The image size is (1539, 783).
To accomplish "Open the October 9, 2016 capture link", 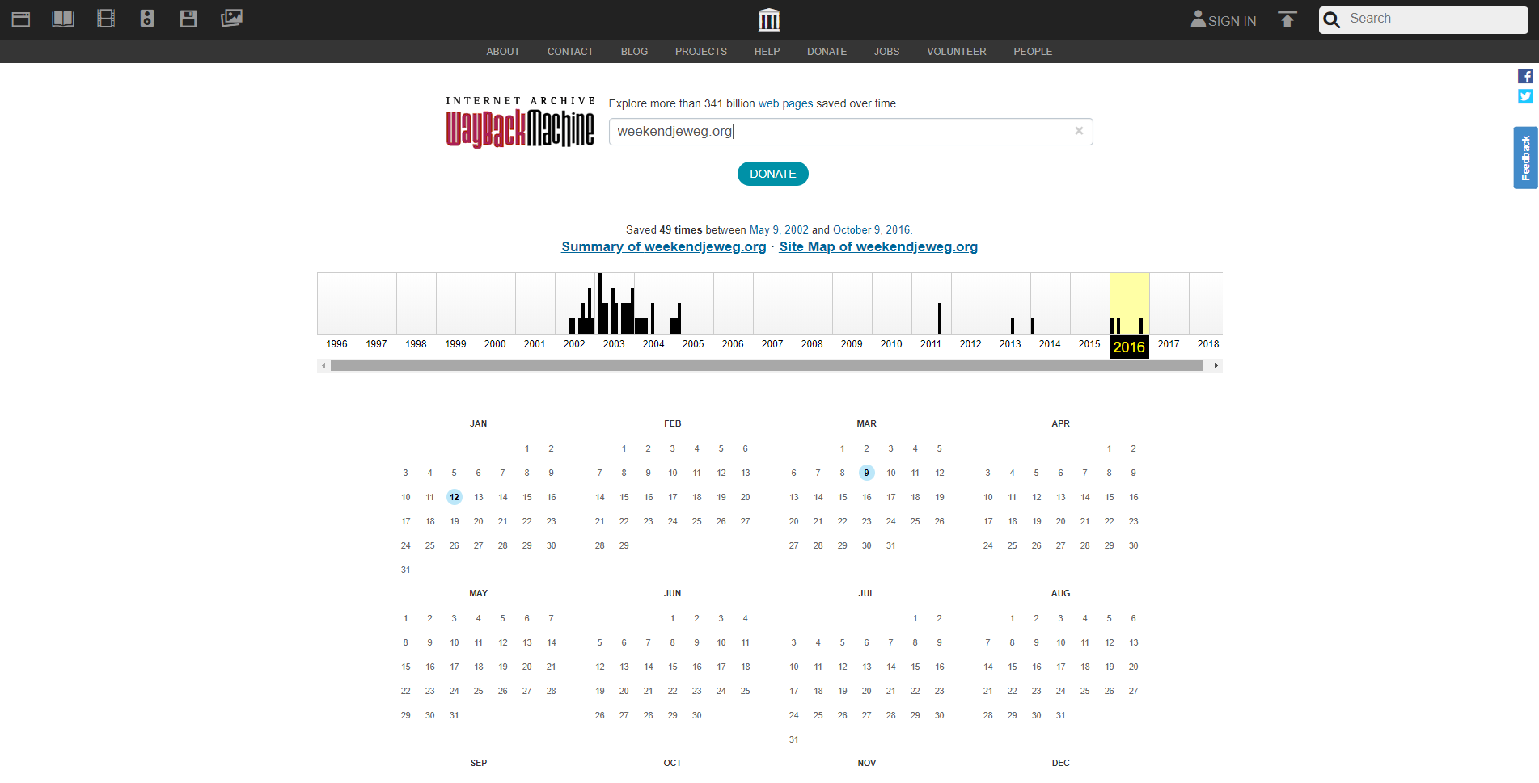I will click(871, 229).
